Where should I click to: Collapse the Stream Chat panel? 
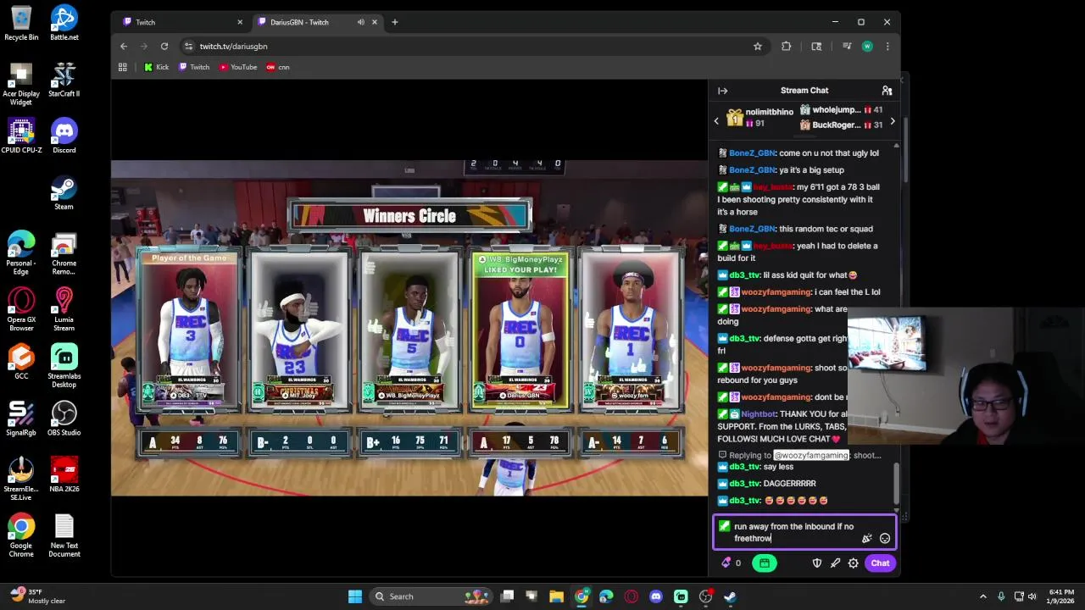(x=722, y=91)
